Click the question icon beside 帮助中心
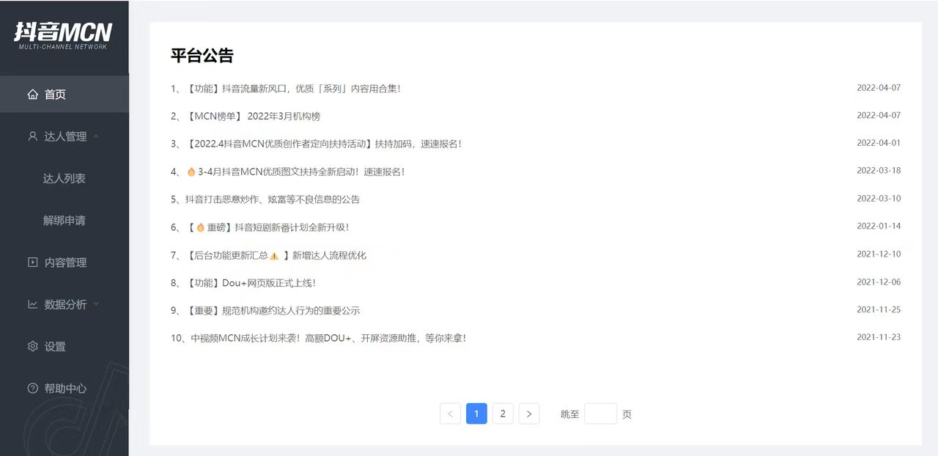 click(x=32, y=388)
